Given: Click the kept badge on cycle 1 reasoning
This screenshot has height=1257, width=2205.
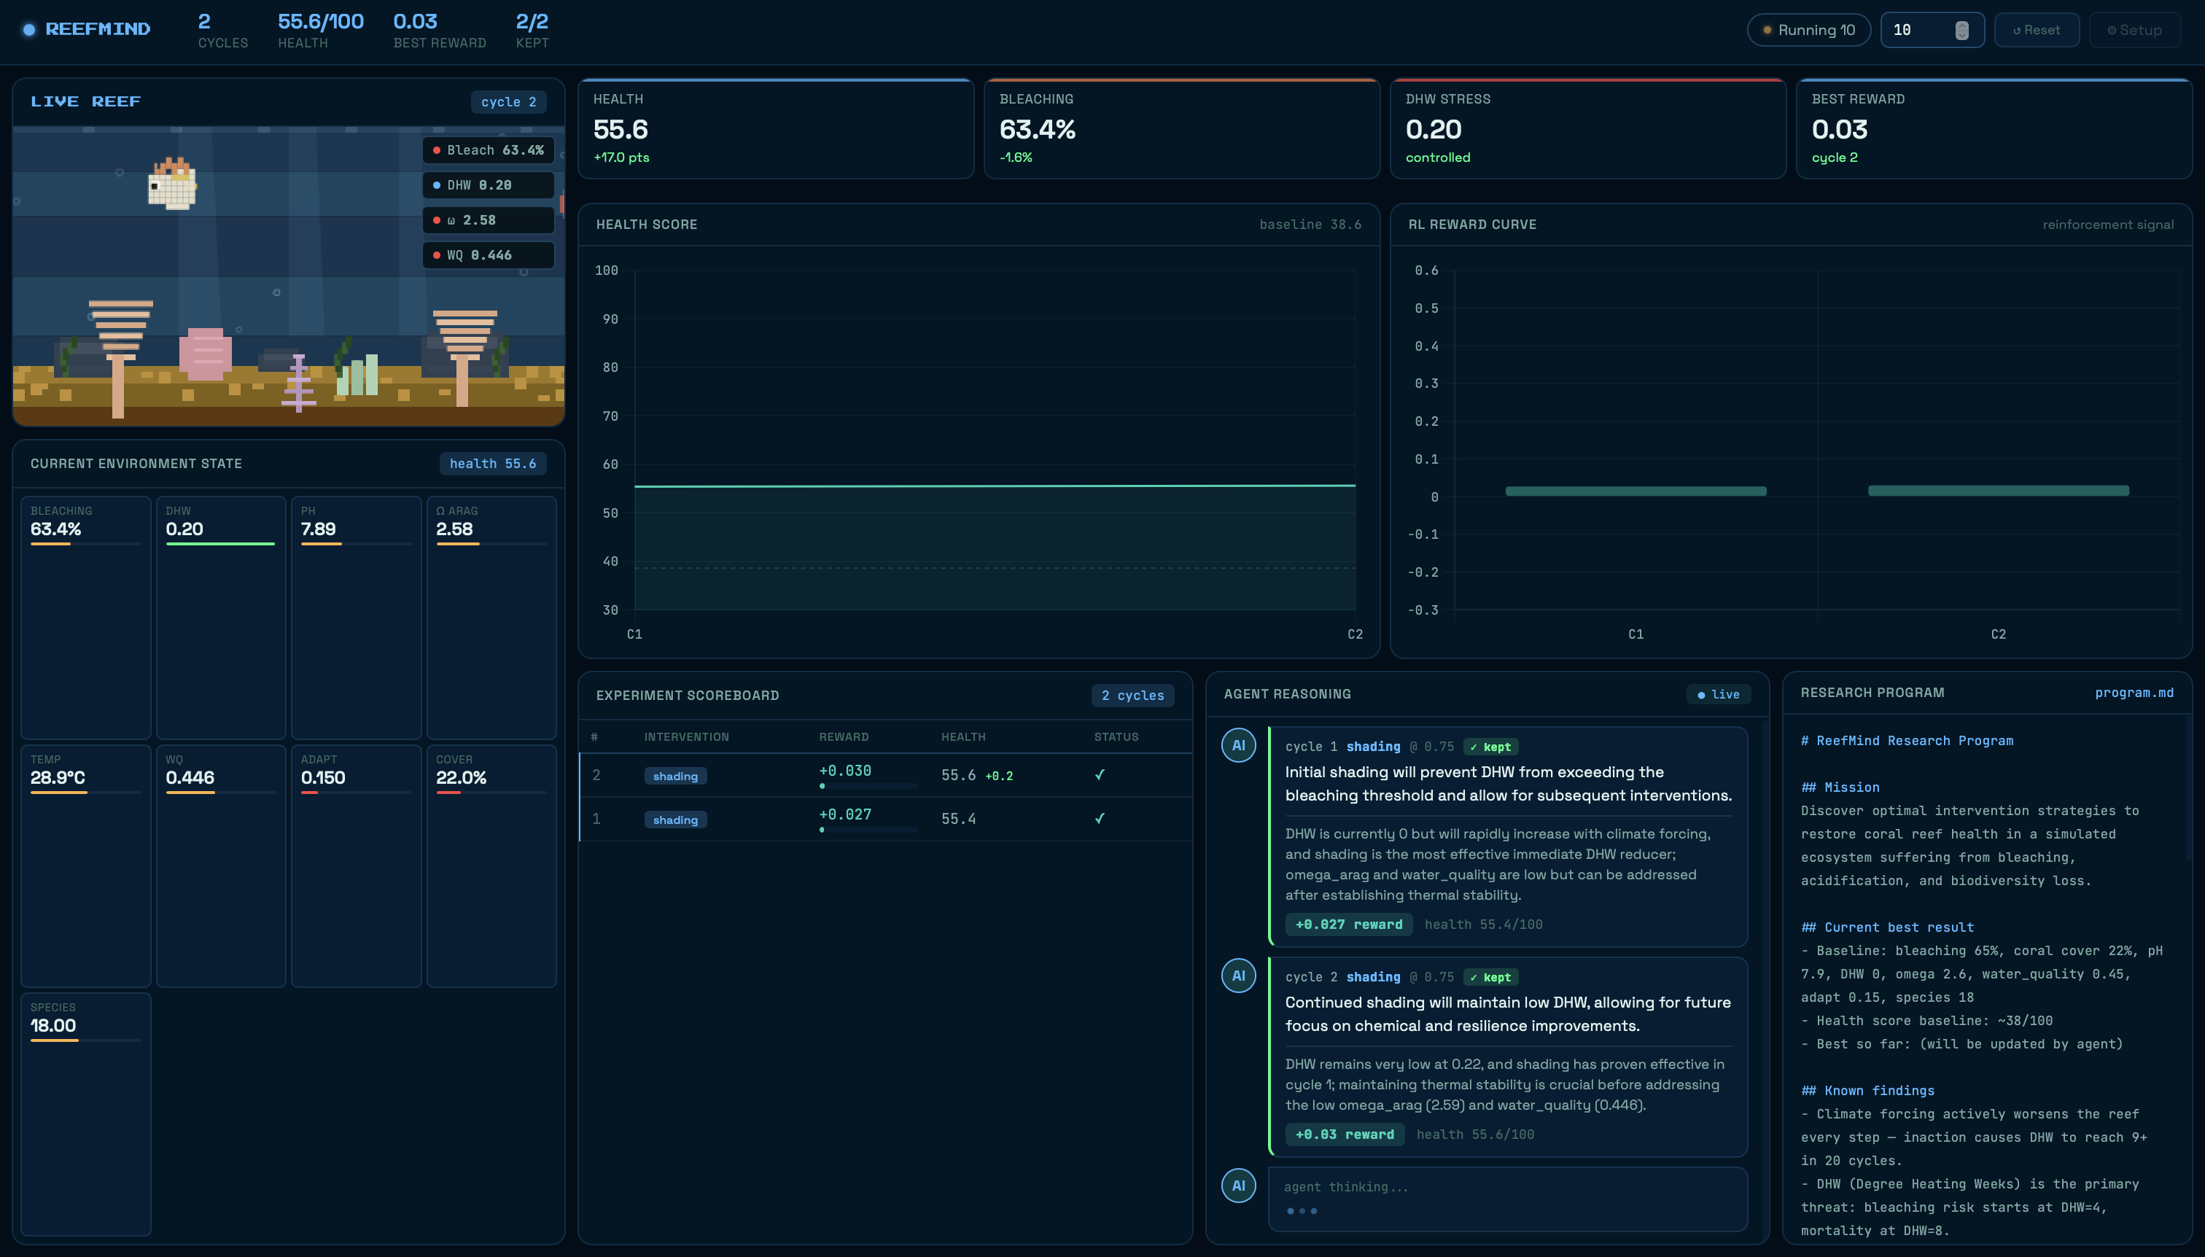Looking at the screenshot, I should point(1490,747).
